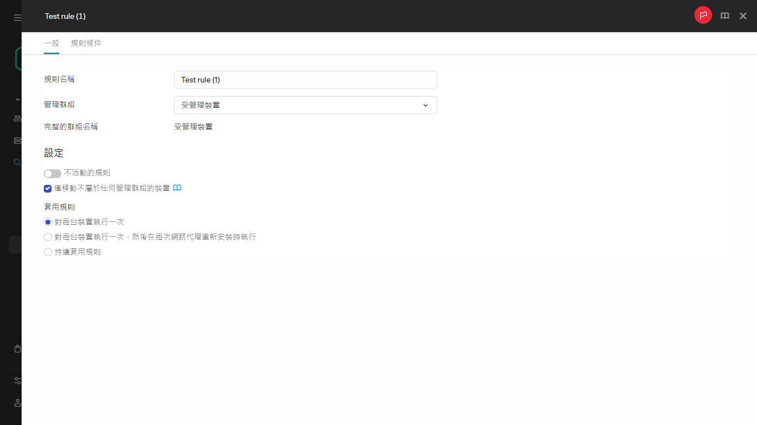
Task: Uncheck 僅移動不屬於任何管理群組的裝置
Action: (x=48, y=188)
